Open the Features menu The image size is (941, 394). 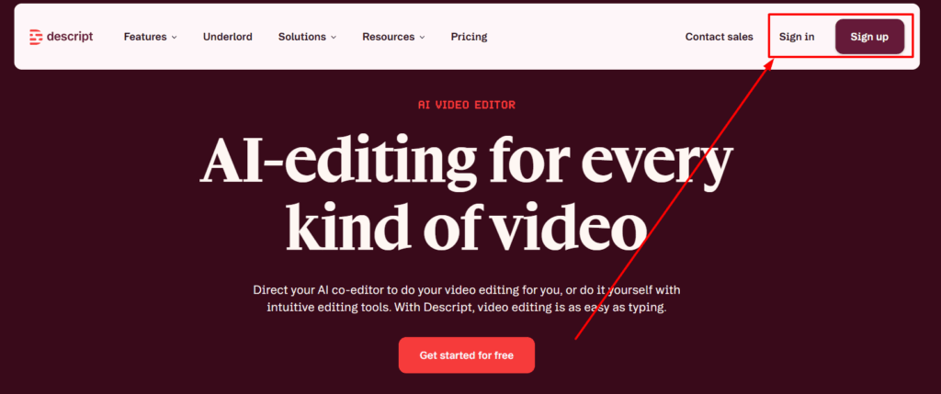145,37
